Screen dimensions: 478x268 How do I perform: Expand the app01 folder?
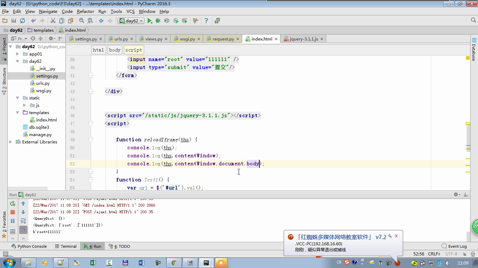17,54
